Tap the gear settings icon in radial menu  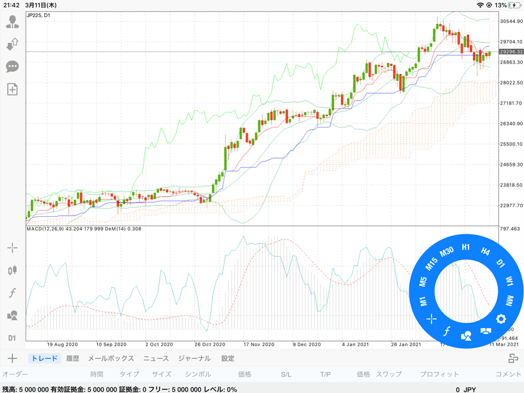click(x=501, y=319)
